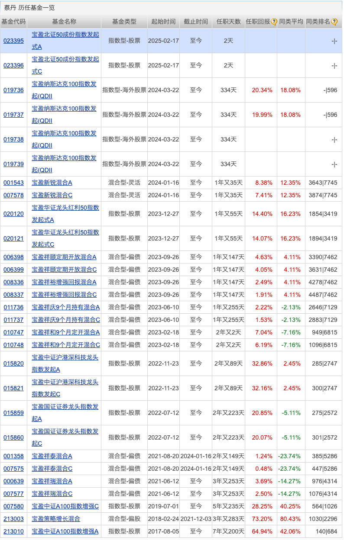Select the end date 2021-12-03
The image size is (344, 540).
coord(196,518)
